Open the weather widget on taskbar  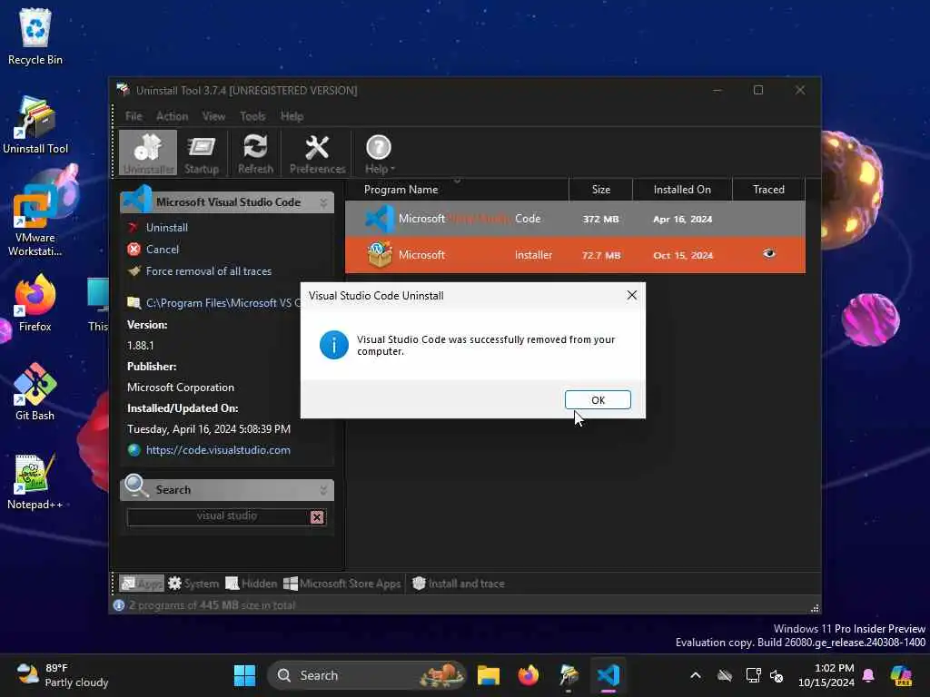pos(63,675)
